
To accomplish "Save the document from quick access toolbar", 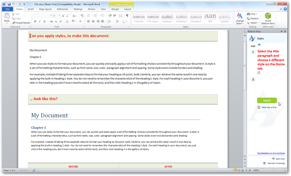I will (x=9, y=4).
